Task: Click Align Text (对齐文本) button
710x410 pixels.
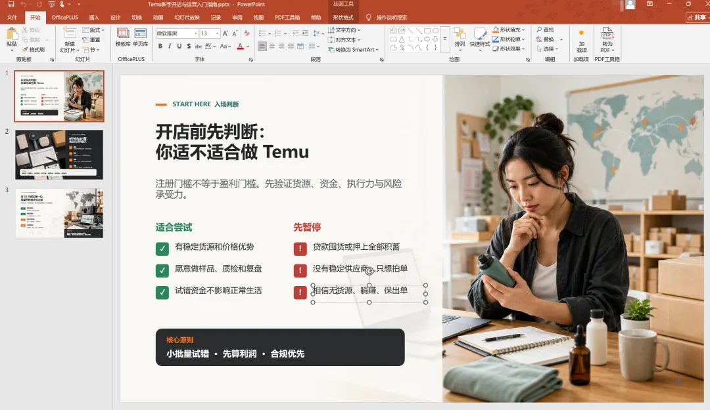Action: [344, 40]
